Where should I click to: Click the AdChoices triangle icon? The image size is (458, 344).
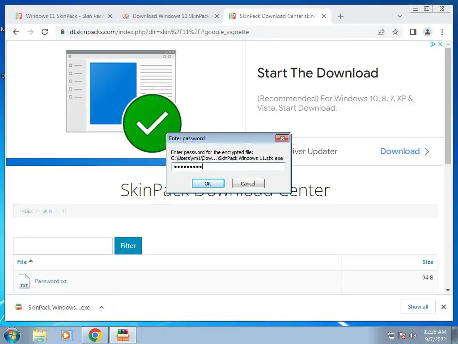[433, 44]
